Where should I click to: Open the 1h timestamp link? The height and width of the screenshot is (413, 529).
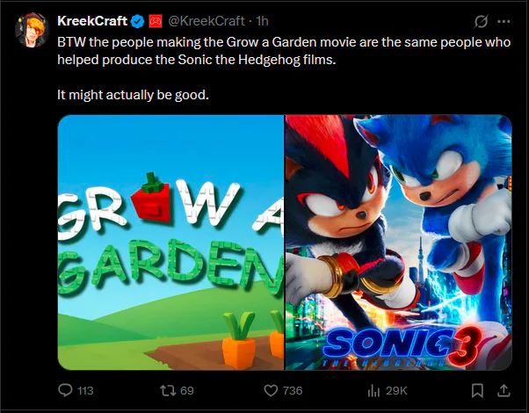pyautogui.click(x=262, y=20)
